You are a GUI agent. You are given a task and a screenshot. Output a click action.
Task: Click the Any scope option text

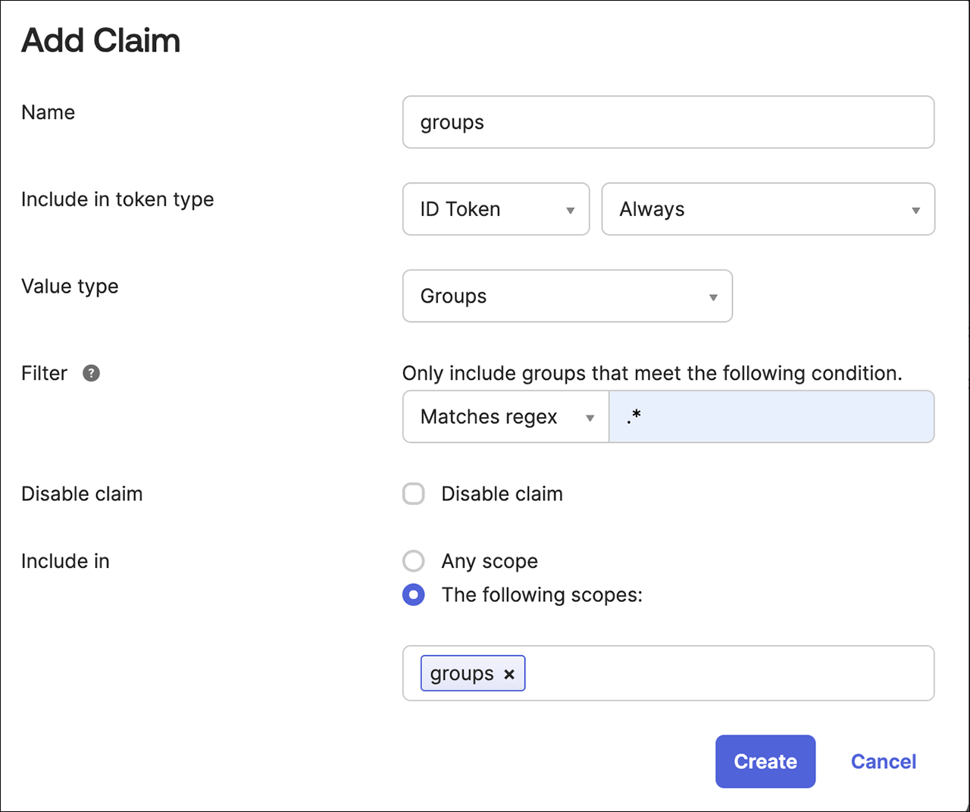tap(490, 561)
